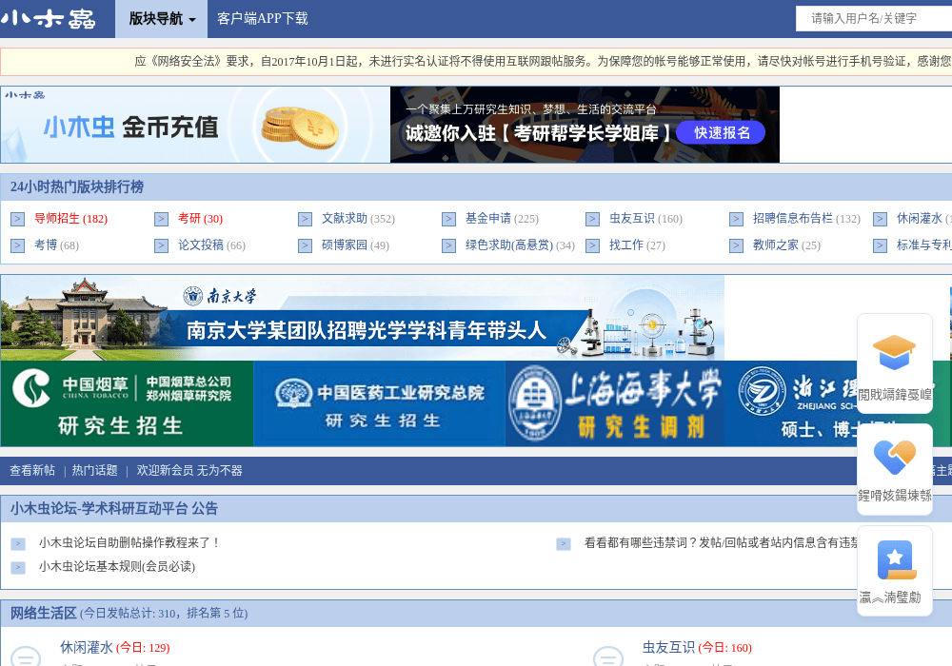The image size is (952, 666).
Task: Open 小木虫论坛自助删帖操作教程 announcement
Action: pyautogui.click(x=129, y=543)
